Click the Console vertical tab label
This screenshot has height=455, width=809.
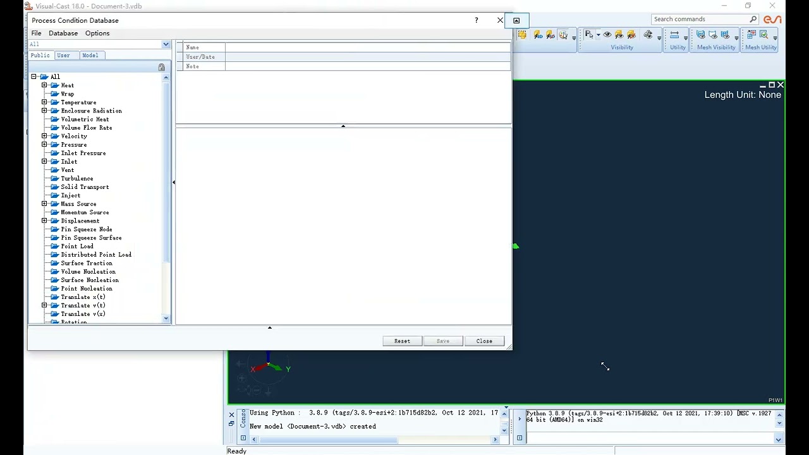[x=243, y=418]
